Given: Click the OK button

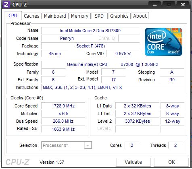Looking at the screenshot, I should tap(171, 162).
